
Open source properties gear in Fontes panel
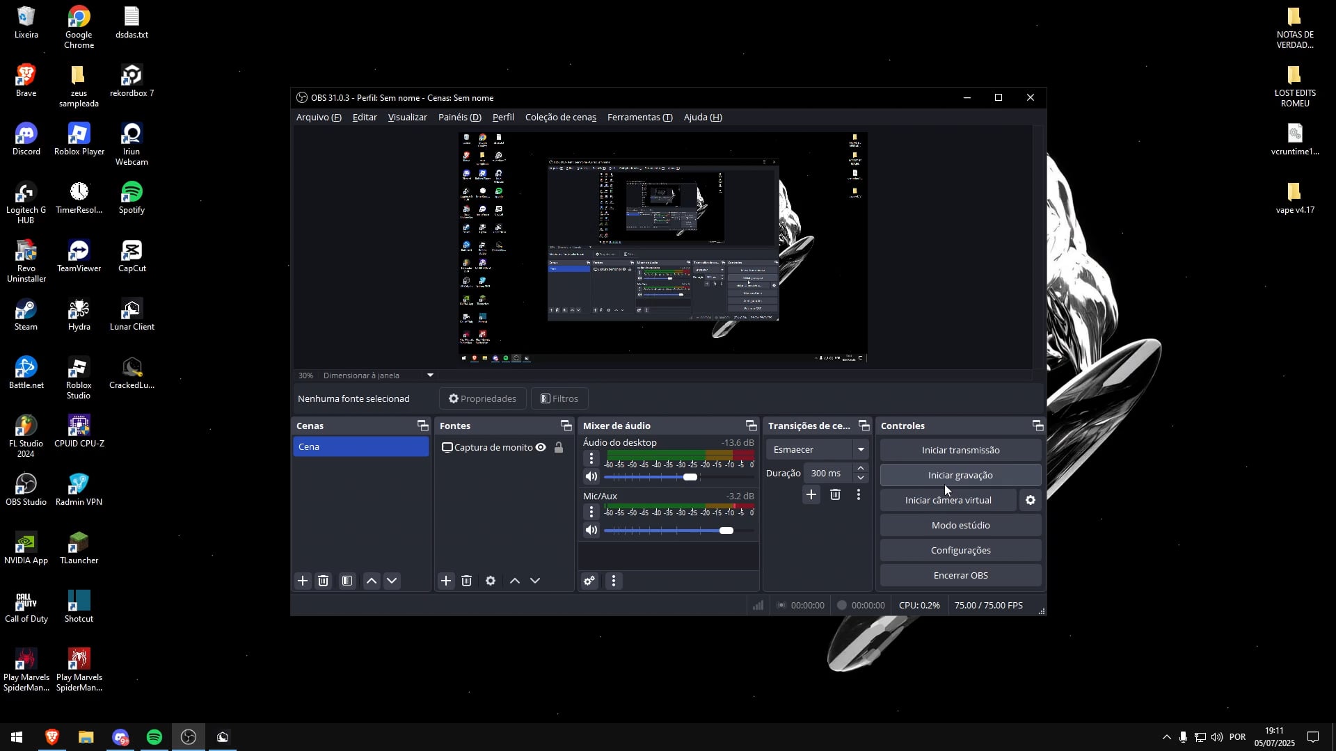pyautogui.click(x=491, y=581)
